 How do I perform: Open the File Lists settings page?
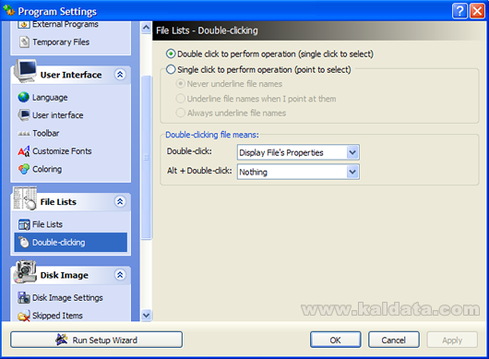pyautogui.click(x=47, y=224)
